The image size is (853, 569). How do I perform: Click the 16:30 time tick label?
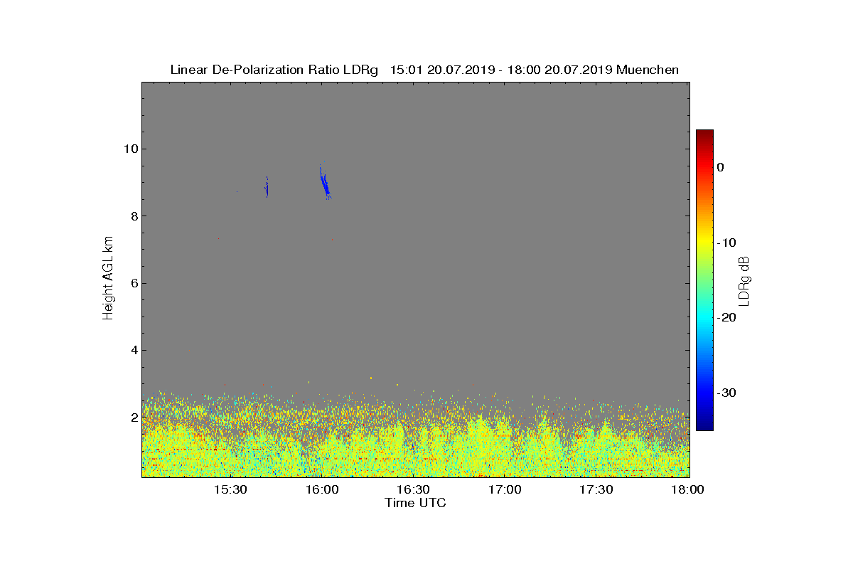[x=414, y=489]
